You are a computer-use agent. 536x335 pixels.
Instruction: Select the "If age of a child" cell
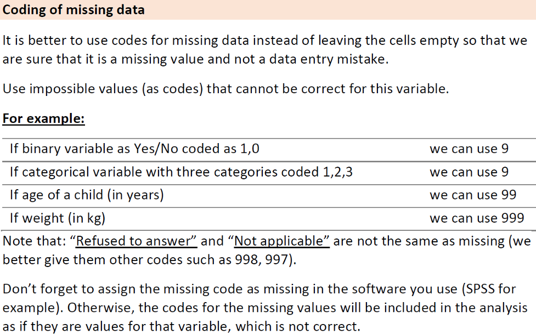[87, 195]
